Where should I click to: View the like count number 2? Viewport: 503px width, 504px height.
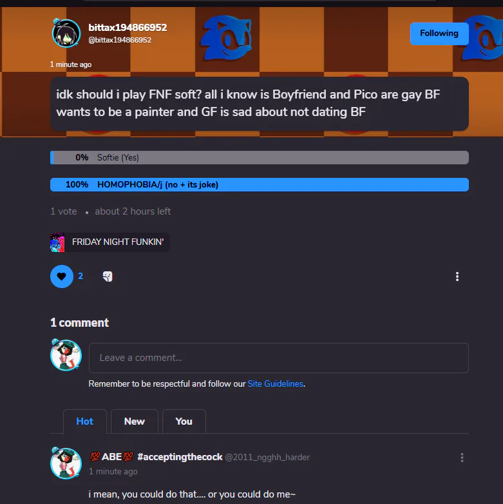[81, 276]
